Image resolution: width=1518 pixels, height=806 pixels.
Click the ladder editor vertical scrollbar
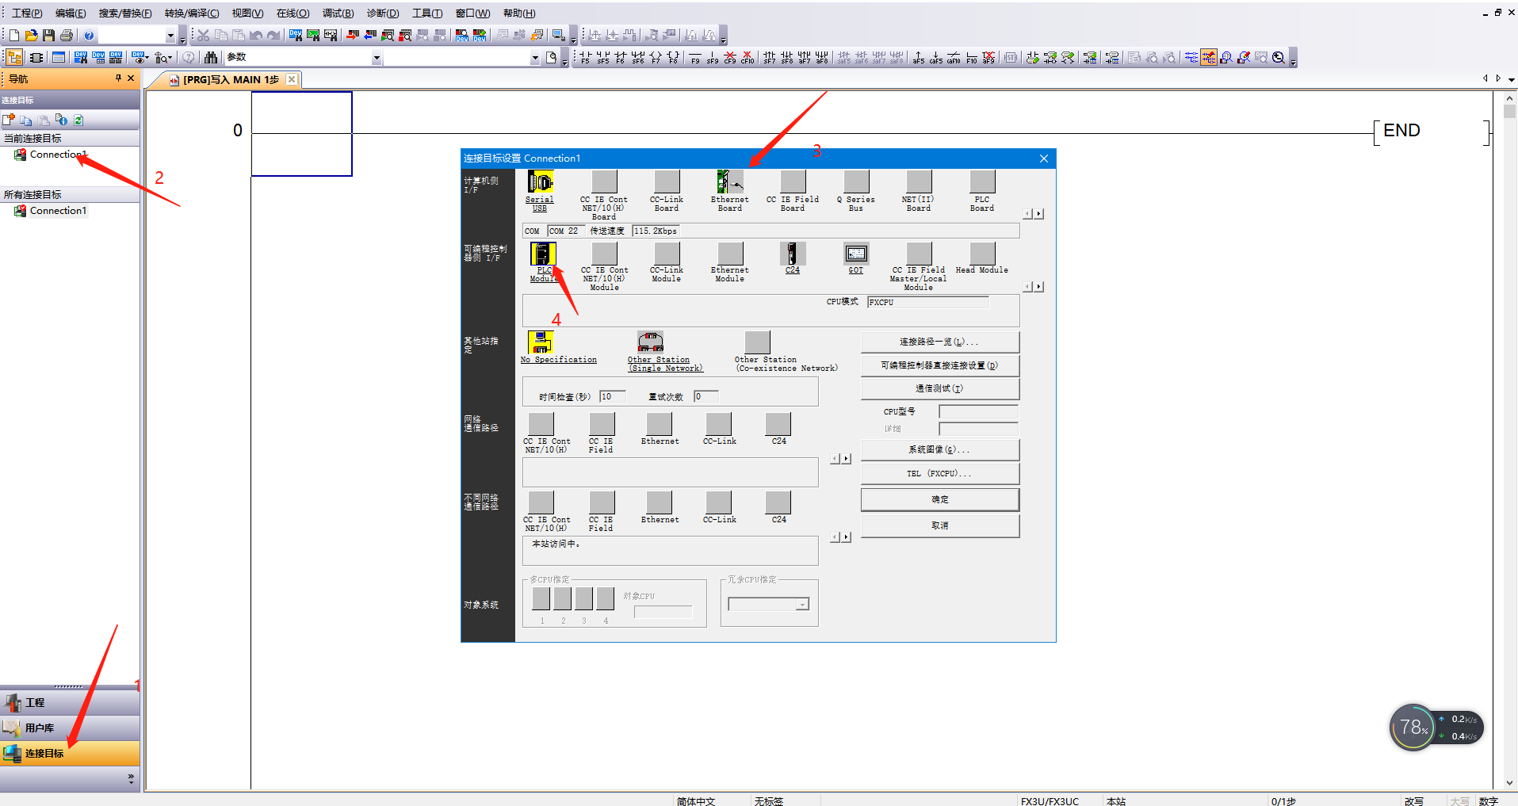(1509, 396)
